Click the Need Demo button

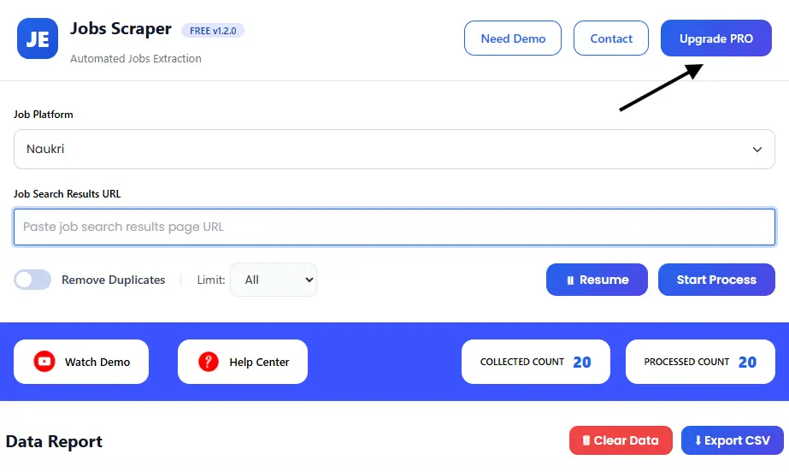[x=513, y=38]
